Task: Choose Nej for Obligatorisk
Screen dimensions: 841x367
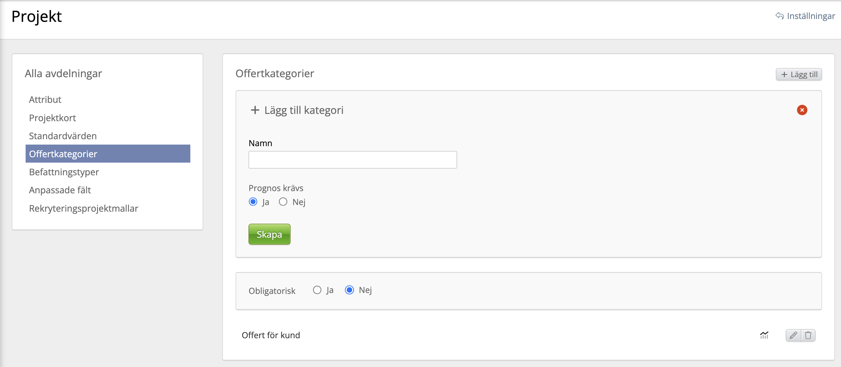Action: coord(349,290)
